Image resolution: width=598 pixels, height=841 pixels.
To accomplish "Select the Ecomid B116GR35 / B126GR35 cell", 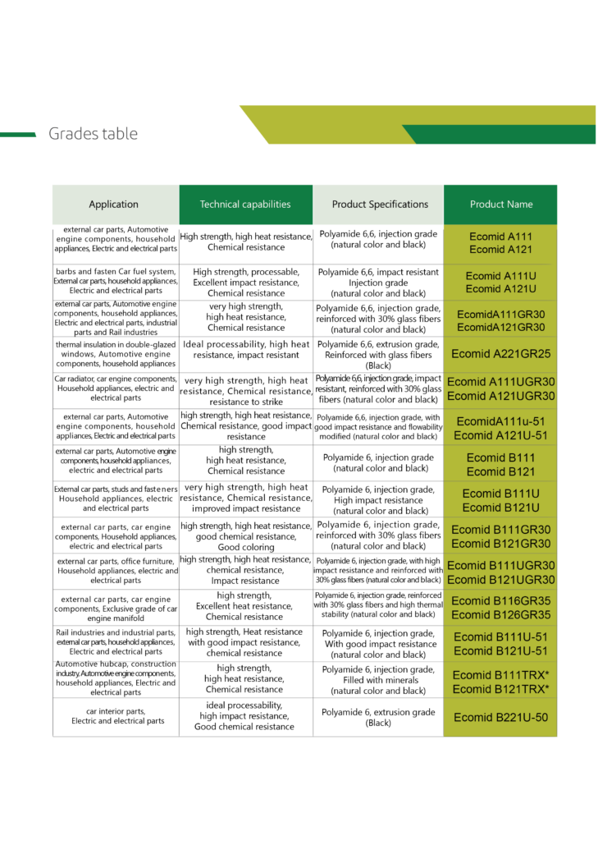I will pyautogui.click(x=500, y=608).
